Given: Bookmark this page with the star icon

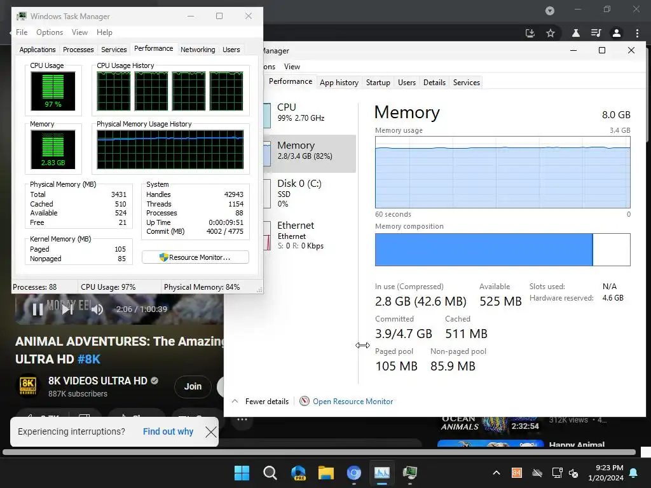Looking at the screenshot, I should coord(551,33).
